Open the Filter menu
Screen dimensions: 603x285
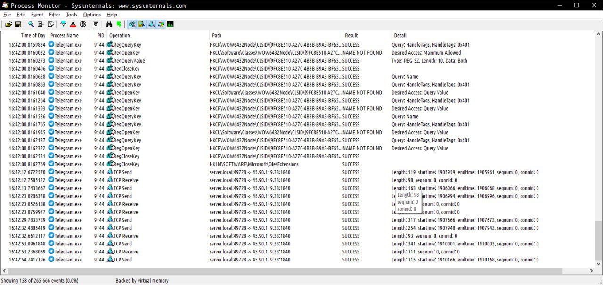[x=55, y=15]
